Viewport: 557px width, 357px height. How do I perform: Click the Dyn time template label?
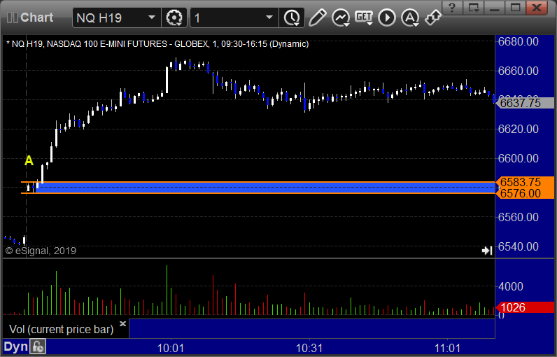15,346
